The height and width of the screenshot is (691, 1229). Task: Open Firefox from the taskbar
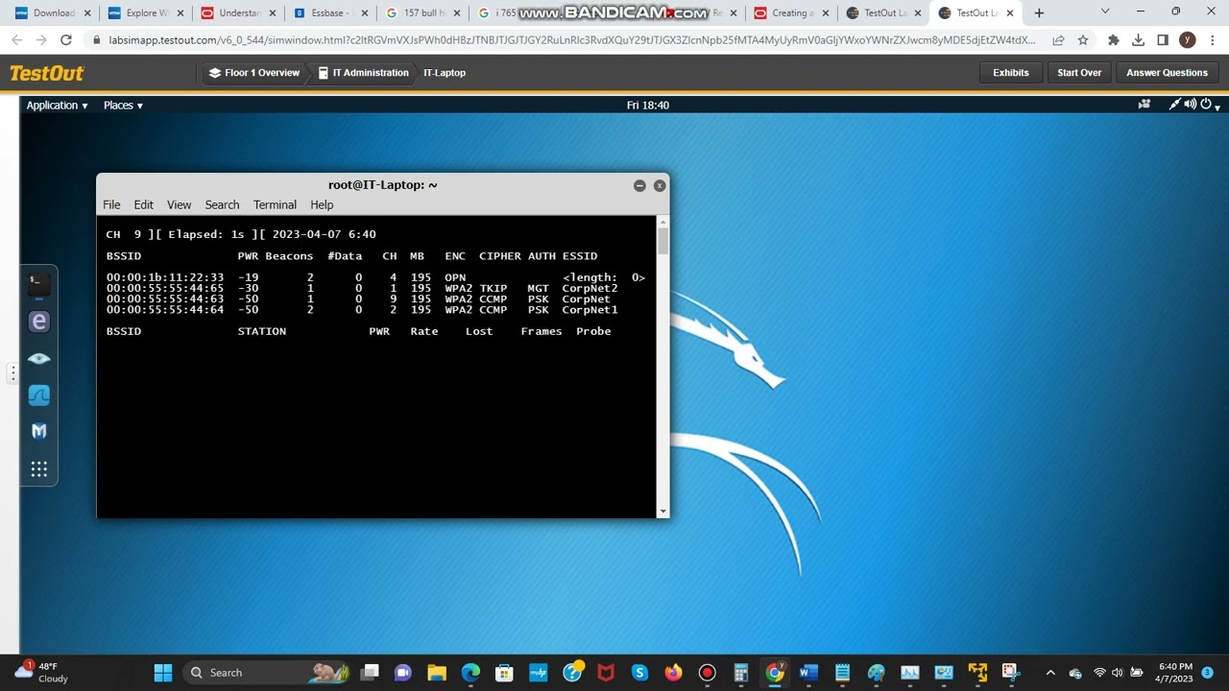click(673, 673)
